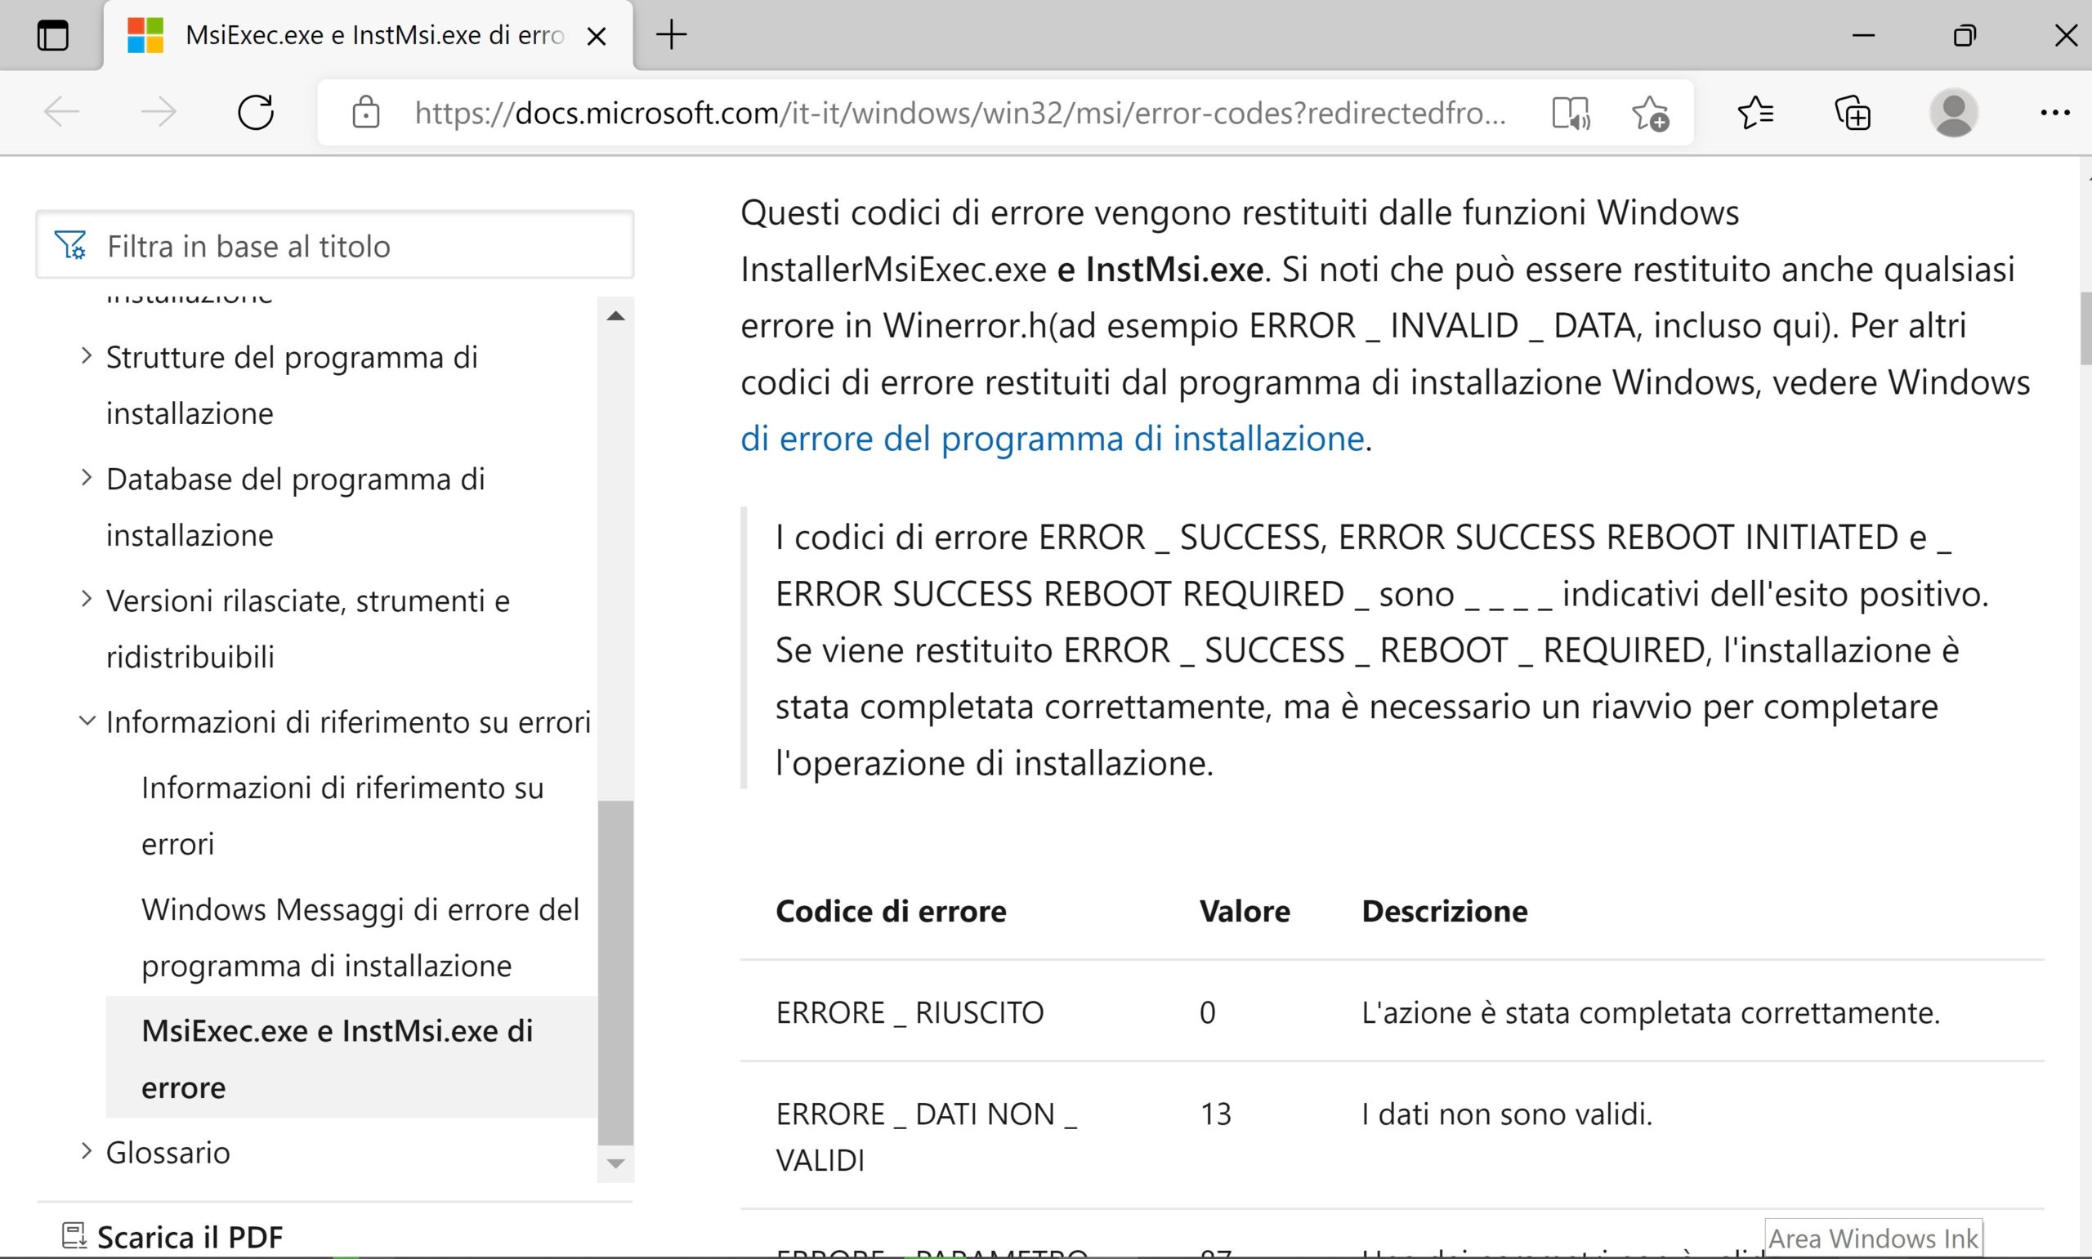This screenshot has height=1259, width=2092.
Task: Open the Favorites list
Action: coord(1755,112)
